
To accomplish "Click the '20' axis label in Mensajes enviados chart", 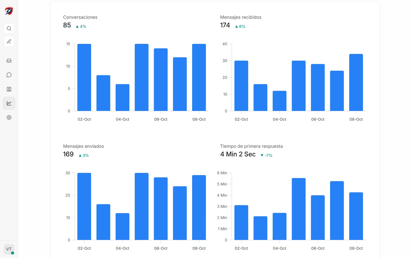I will (x=68, y=195).
